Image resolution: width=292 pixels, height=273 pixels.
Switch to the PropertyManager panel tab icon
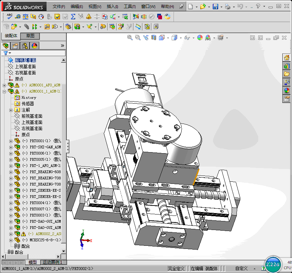pyautogui.click(x=15, y=46)
